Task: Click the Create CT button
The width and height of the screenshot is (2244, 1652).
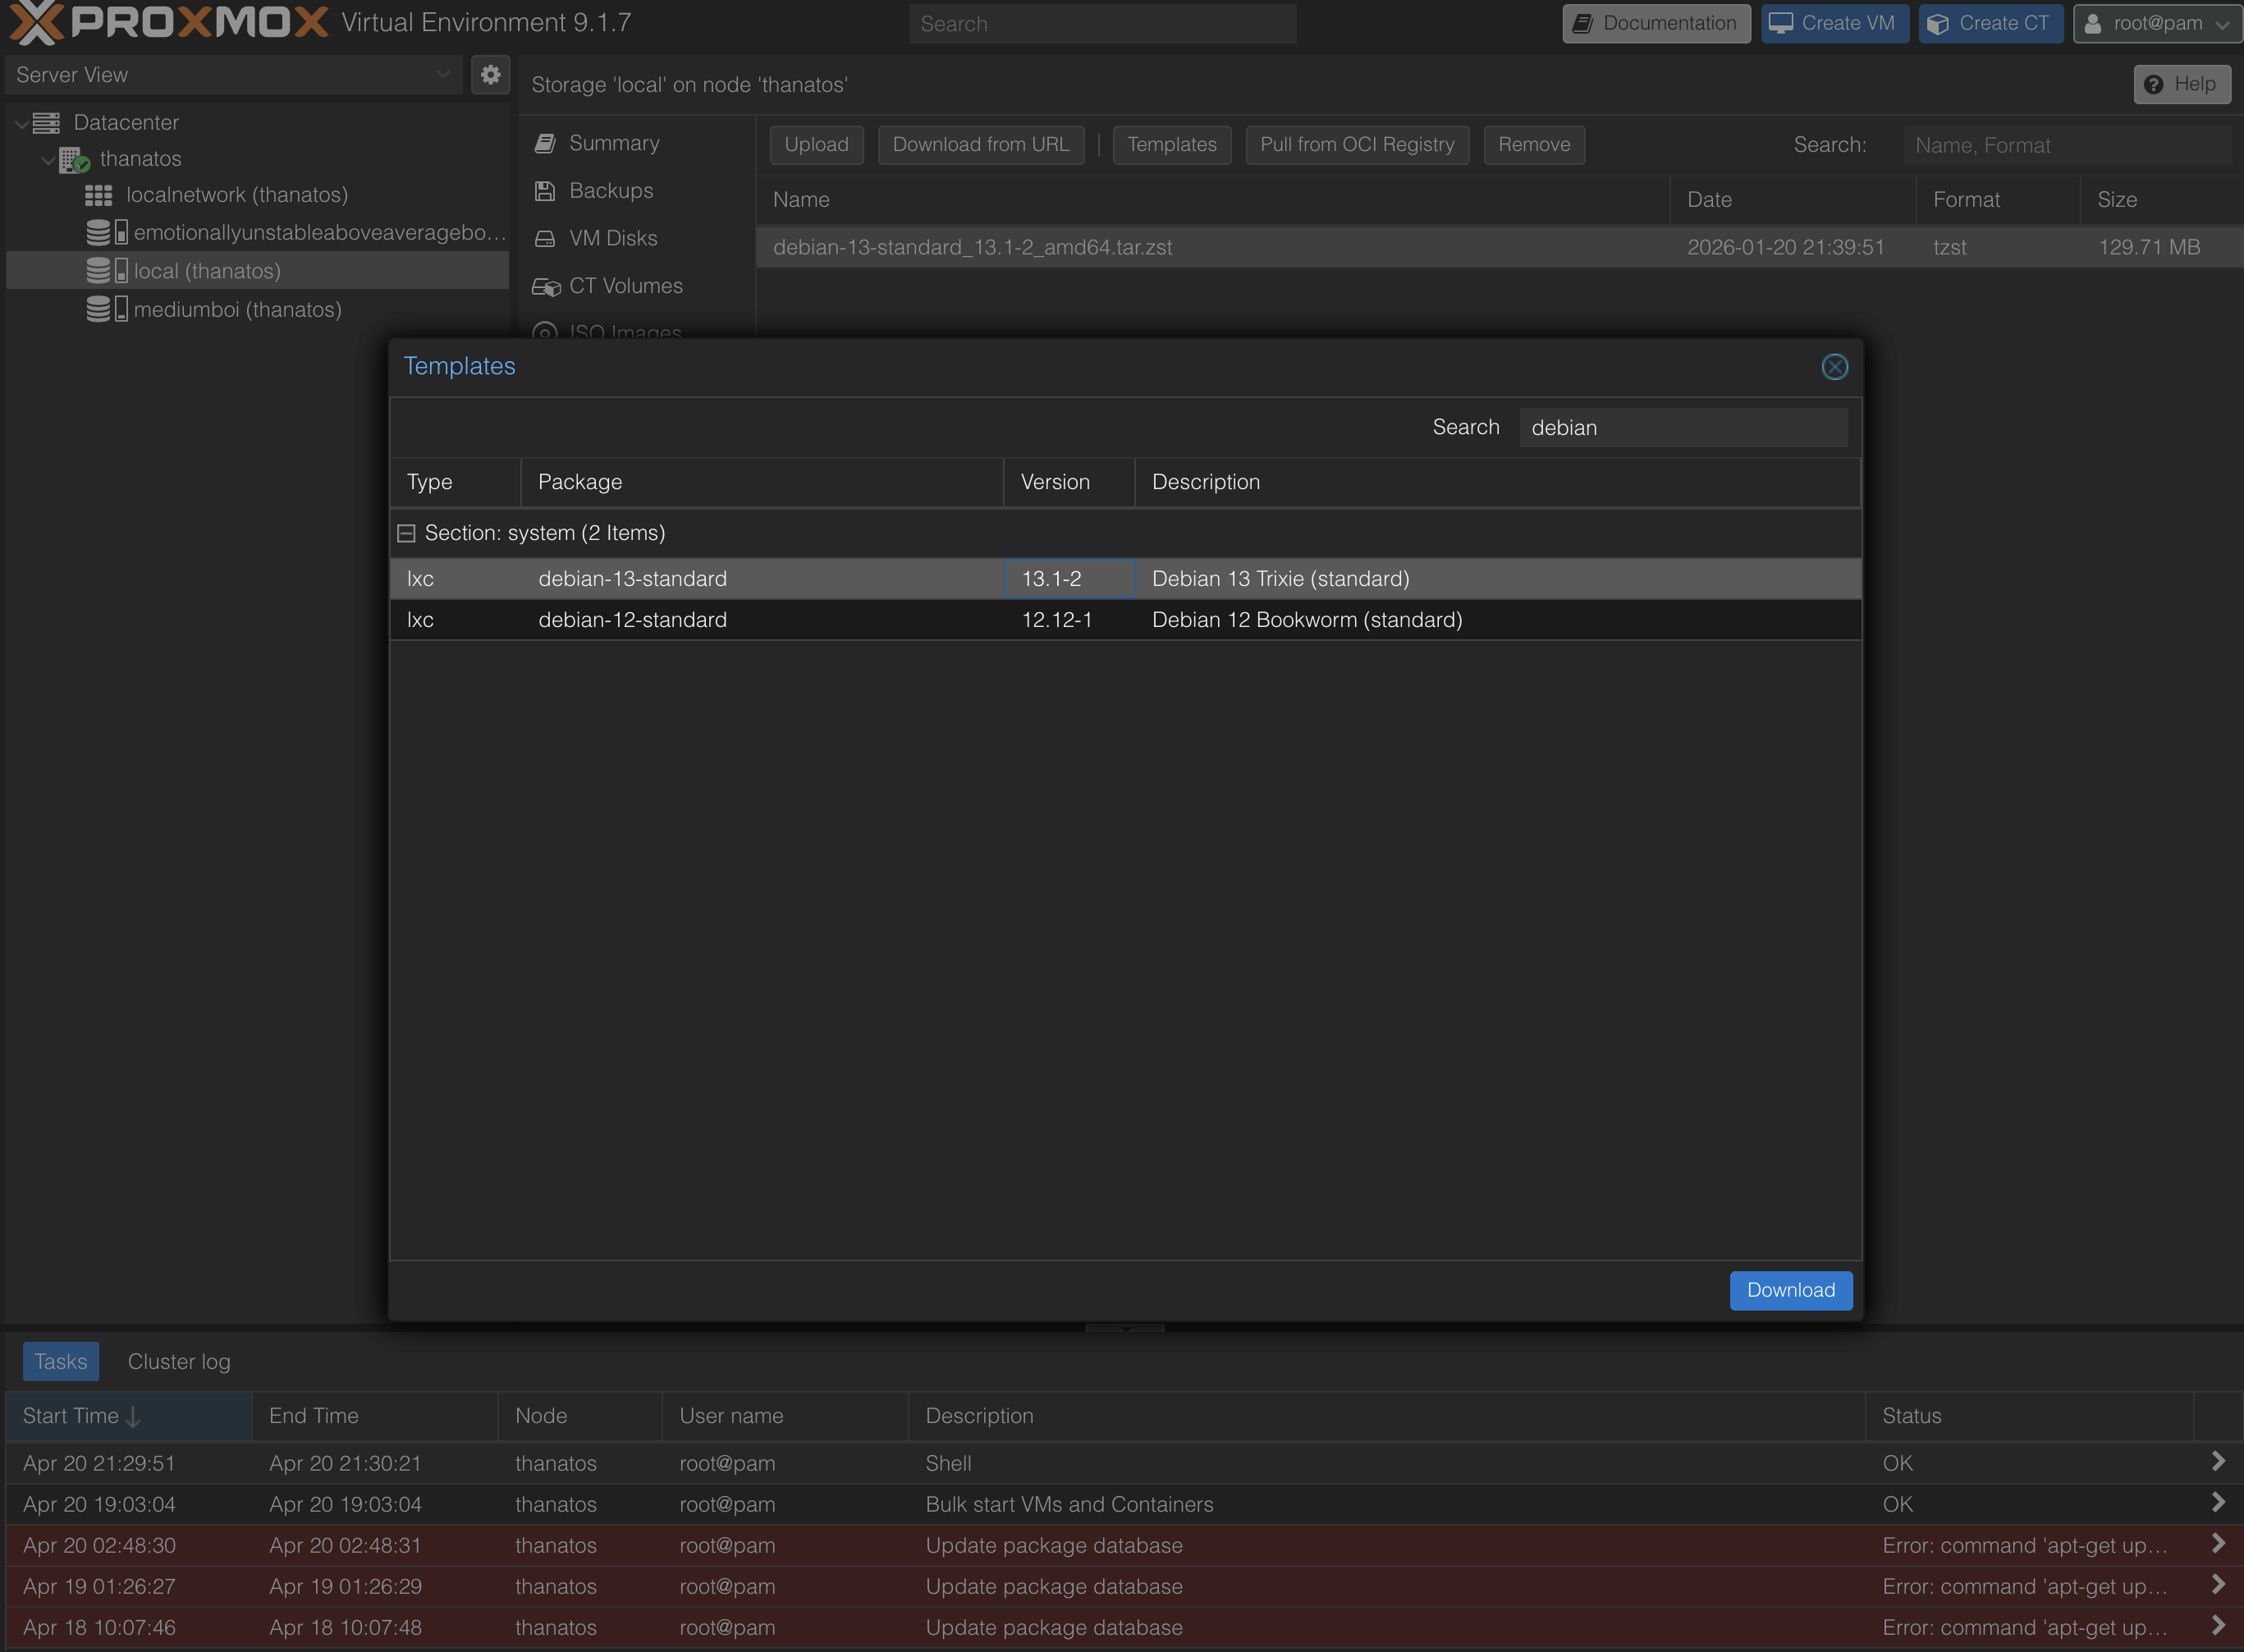Action: [x=1990, y=23]
